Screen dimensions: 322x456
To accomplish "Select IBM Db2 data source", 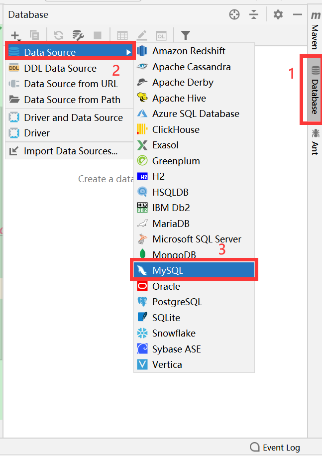I will coord(194,208).
